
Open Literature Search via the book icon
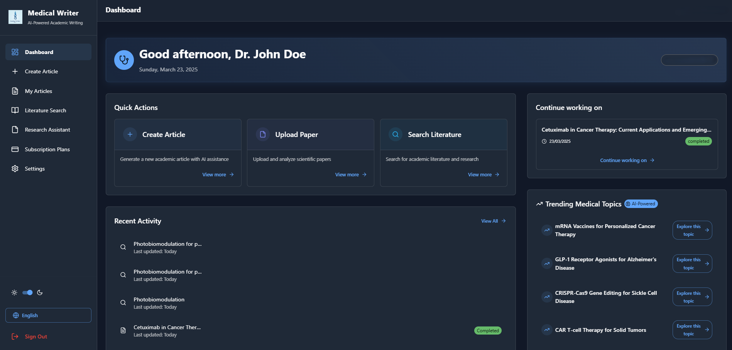(x=15, y=110)
